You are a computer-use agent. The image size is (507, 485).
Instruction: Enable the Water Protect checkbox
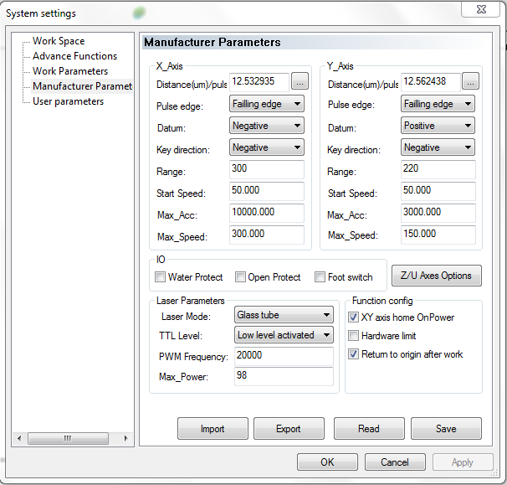coord(161,277)
